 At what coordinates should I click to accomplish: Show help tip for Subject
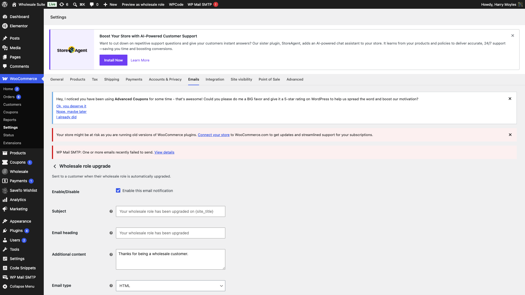[111, 211]
